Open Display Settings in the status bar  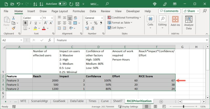click(128, 107)
